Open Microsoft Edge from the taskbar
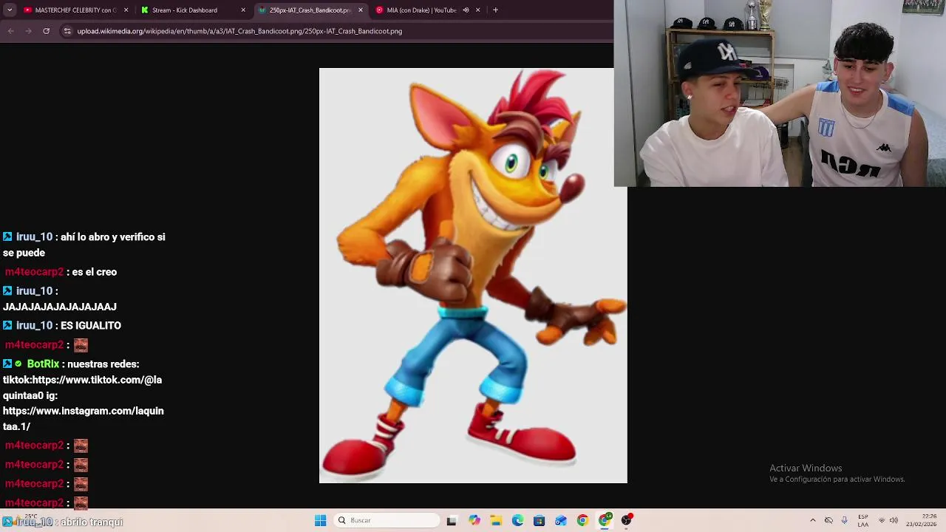 click(x=517, y=520)
